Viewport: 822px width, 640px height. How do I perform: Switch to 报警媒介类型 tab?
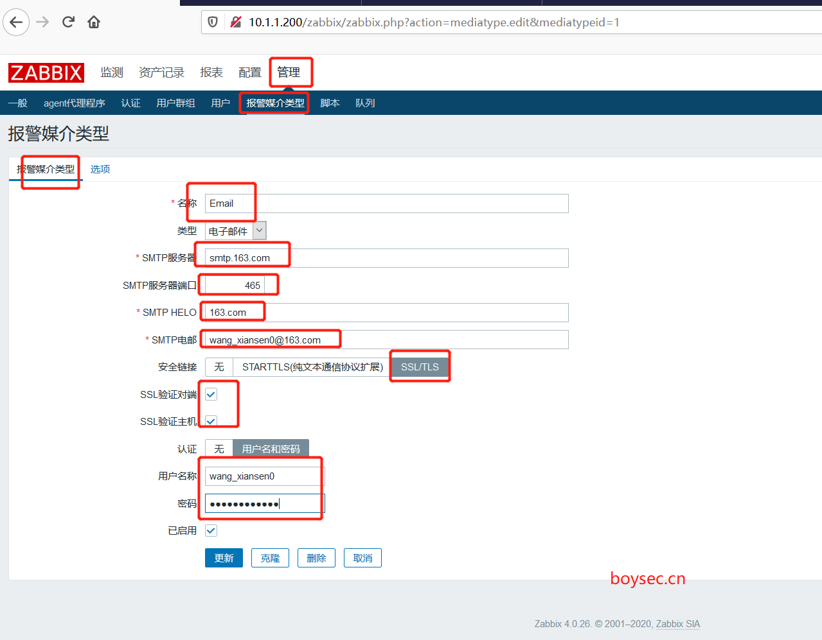click(46, 169)
